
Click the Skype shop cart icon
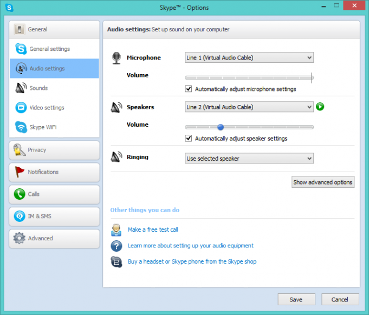point(116,262)
